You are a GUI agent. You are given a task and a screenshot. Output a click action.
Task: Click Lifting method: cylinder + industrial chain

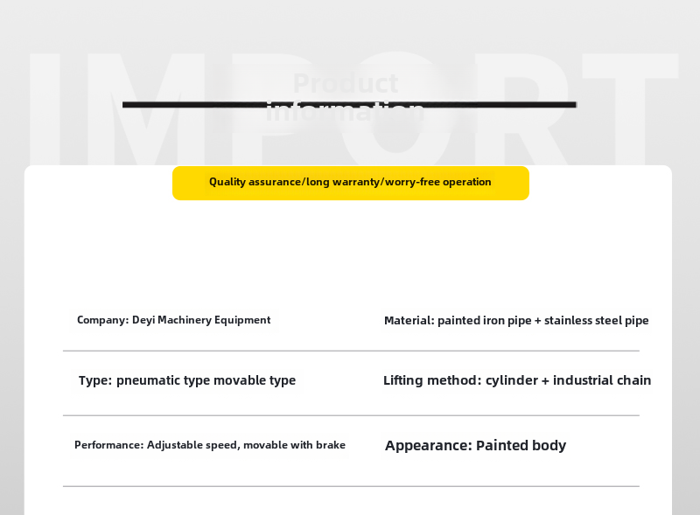point(517,380)
